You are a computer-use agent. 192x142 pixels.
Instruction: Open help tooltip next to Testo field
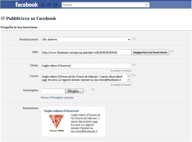coord(134,75)
